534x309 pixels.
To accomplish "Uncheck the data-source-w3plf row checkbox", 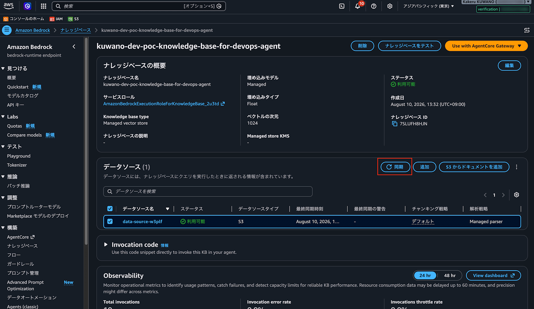I will [110, 221].
